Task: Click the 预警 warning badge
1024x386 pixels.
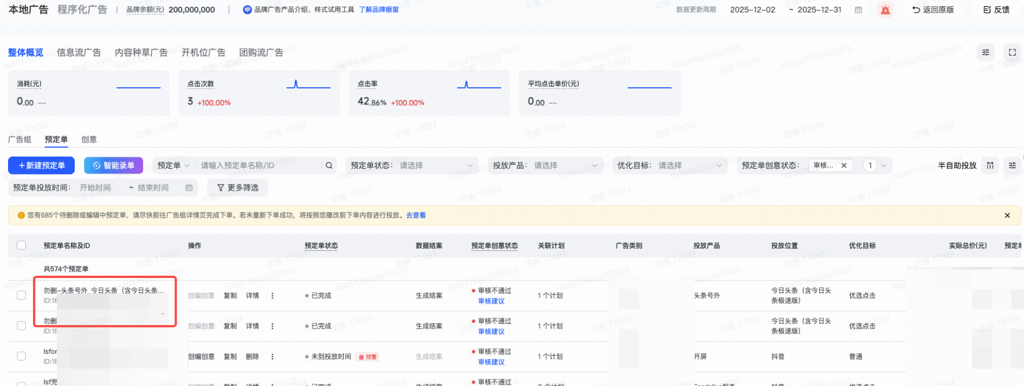Action: [x=367, y=357]
